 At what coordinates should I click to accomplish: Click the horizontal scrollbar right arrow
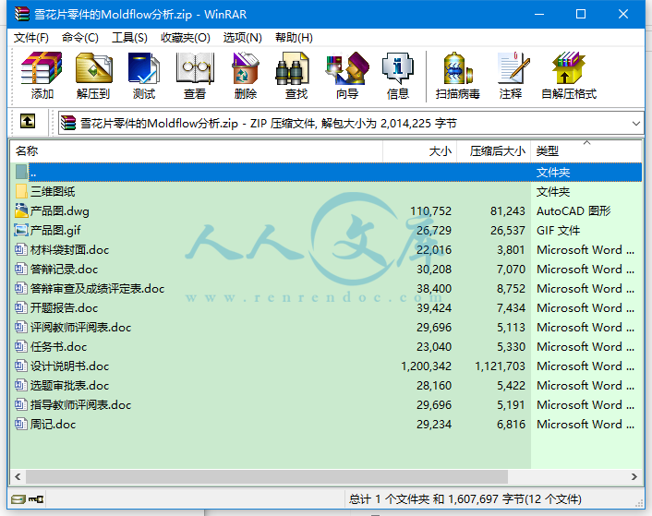[634, 476]
